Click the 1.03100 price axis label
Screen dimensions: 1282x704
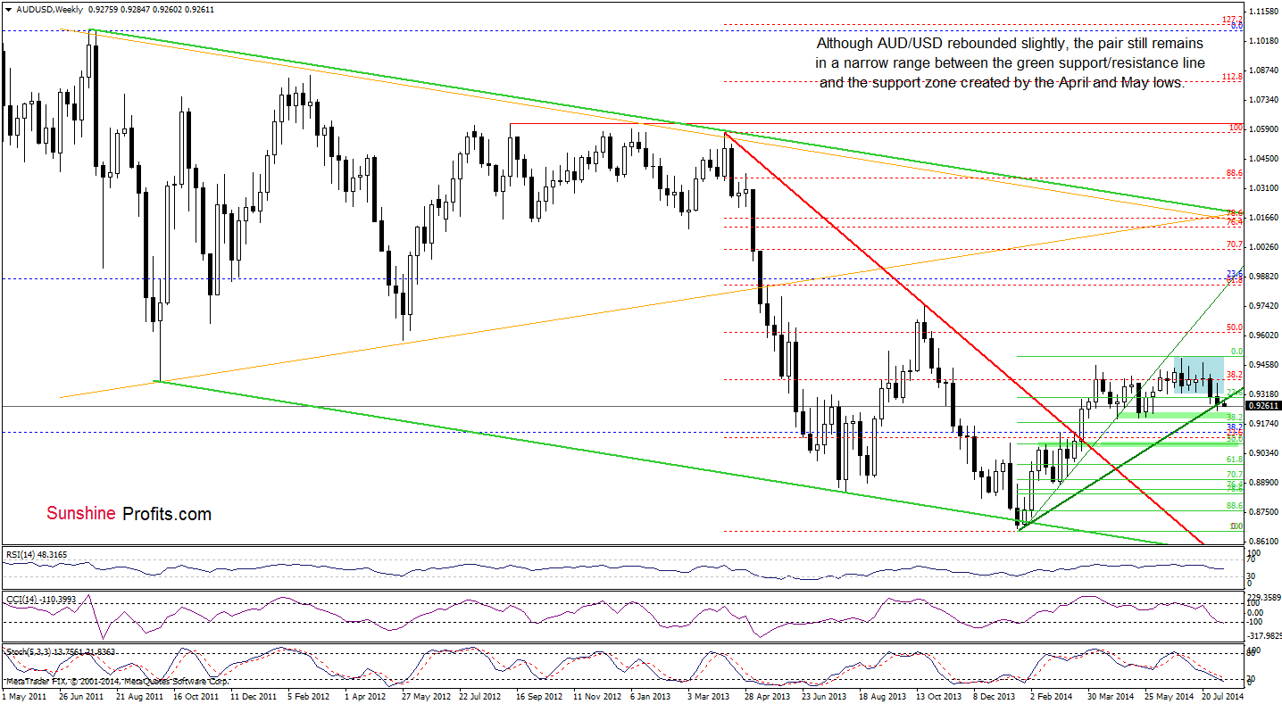1264,188
